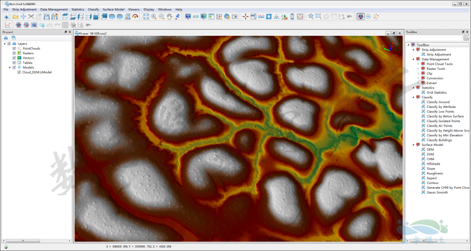471x251 pixels.
Task: Click the zoom in magnifier icon
Action: click(154, 17)
